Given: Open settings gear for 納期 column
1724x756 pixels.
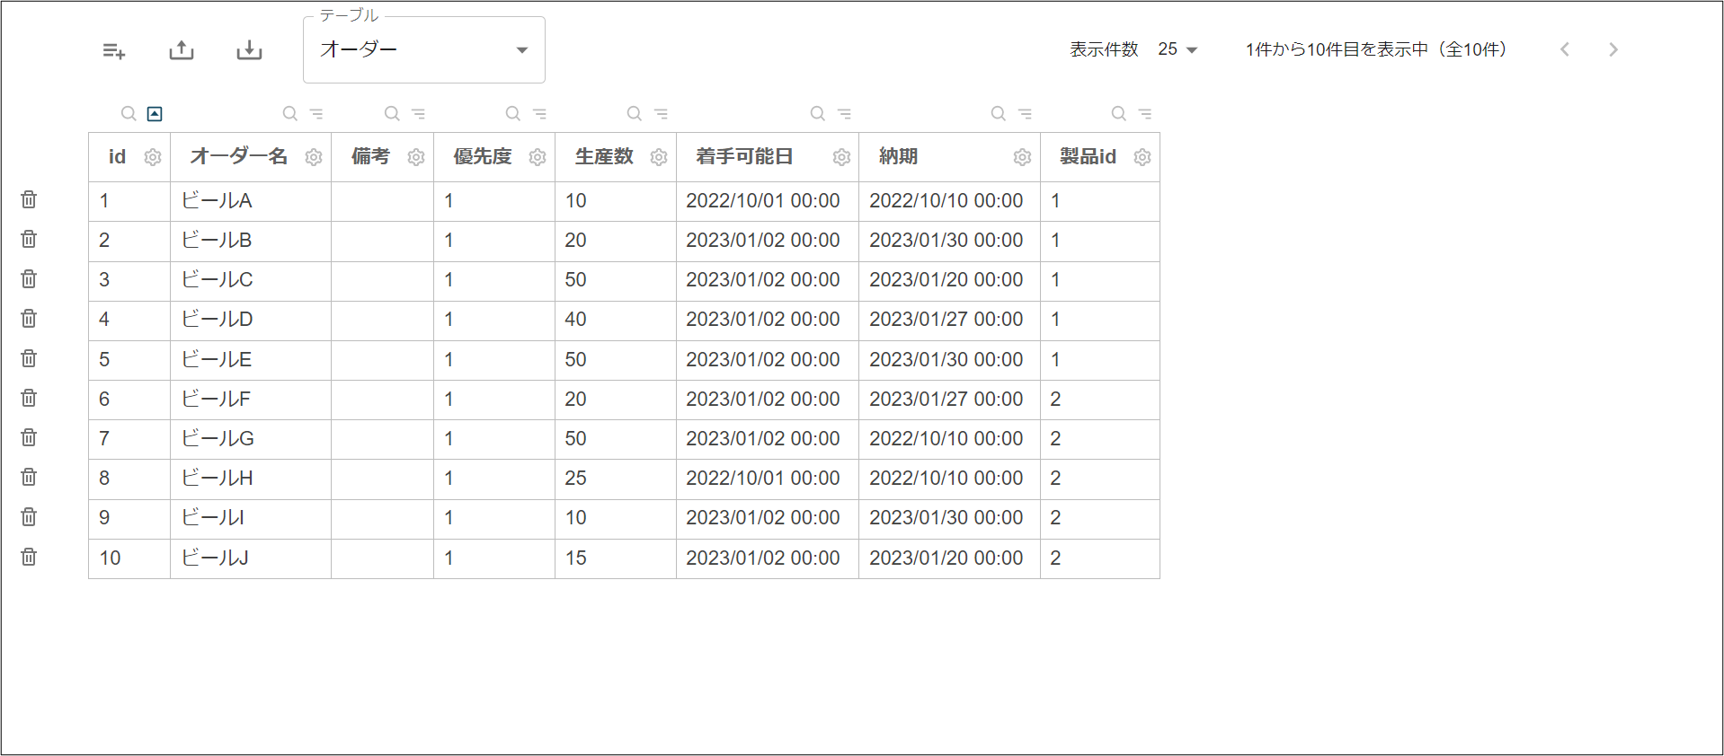Looking at the screenshot, I should tap(1022, 157).
